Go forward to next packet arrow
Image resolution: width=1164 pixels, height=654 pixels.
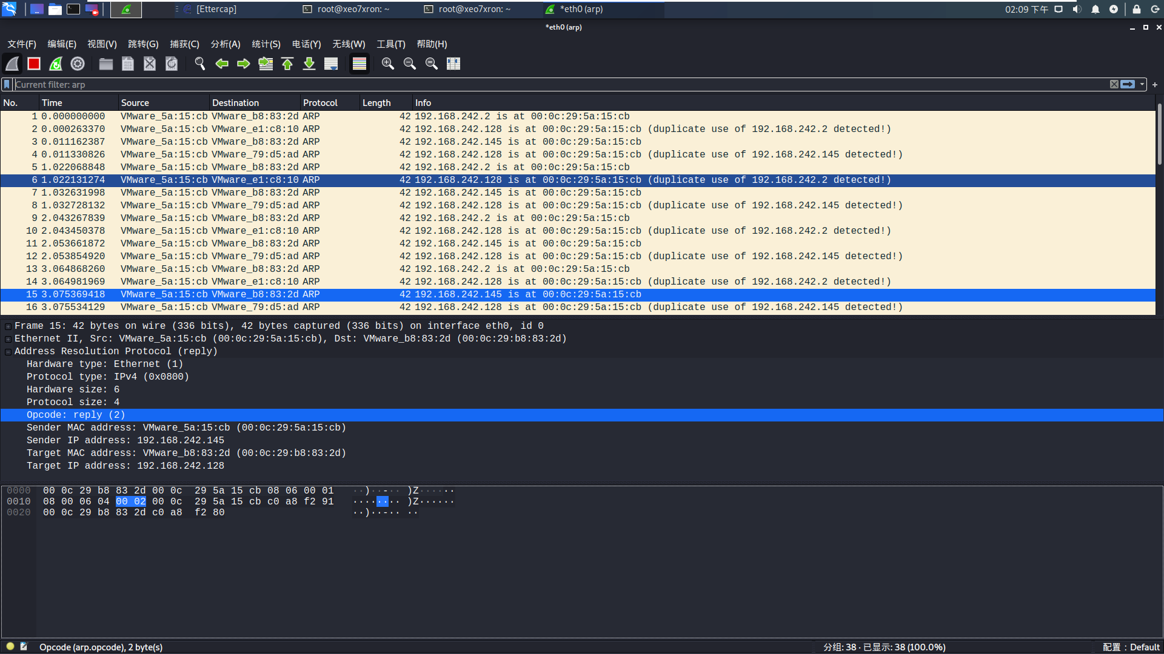point(244,64)
